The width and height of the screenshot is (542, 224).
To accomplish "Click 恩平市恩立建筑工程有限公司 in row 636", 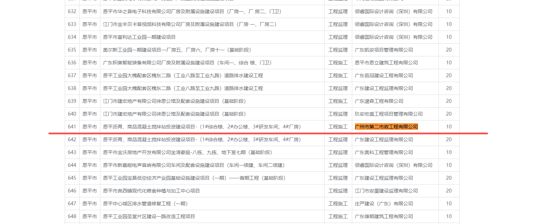I will (x=386, y=63).
